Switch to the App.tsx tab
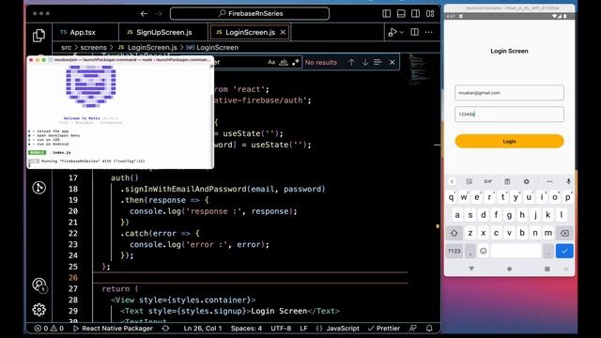 (85, 32)
